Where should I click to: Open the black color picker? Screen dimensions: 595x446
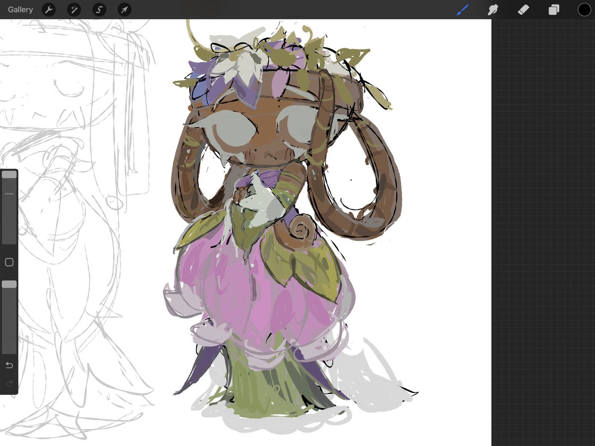[584, 9]
